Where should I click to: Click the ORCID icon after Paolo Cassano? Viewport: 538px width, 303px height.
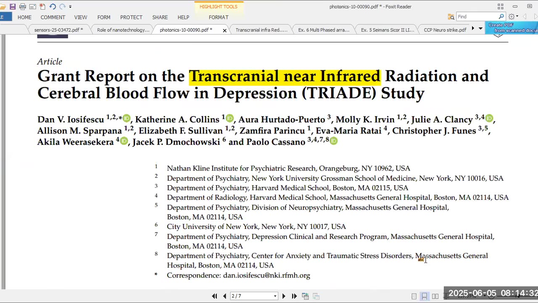tap(334, 141)
